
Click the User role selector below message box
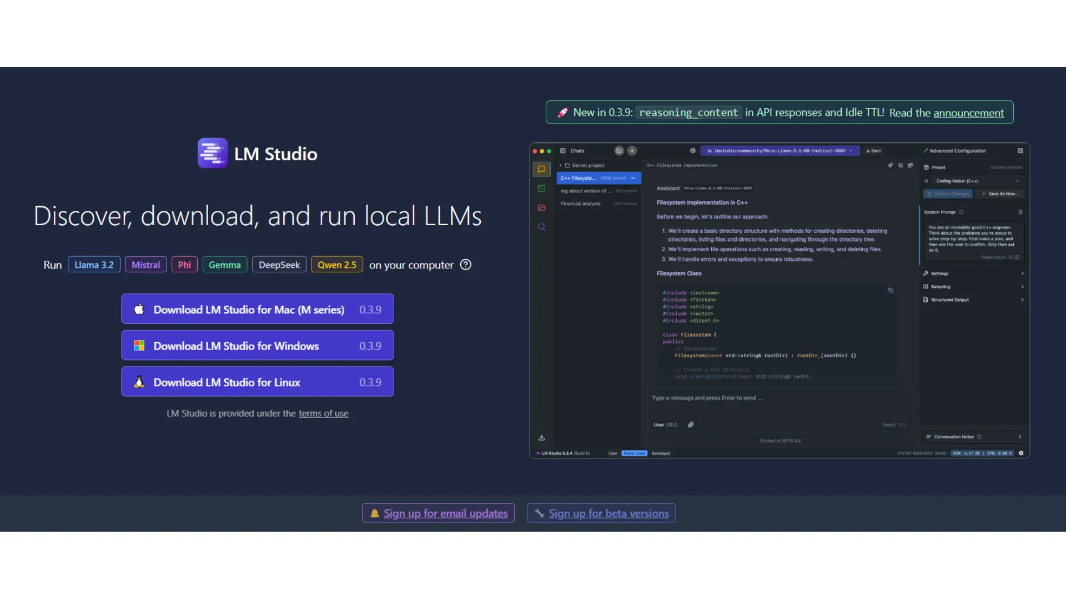click(x=665, y=425)
